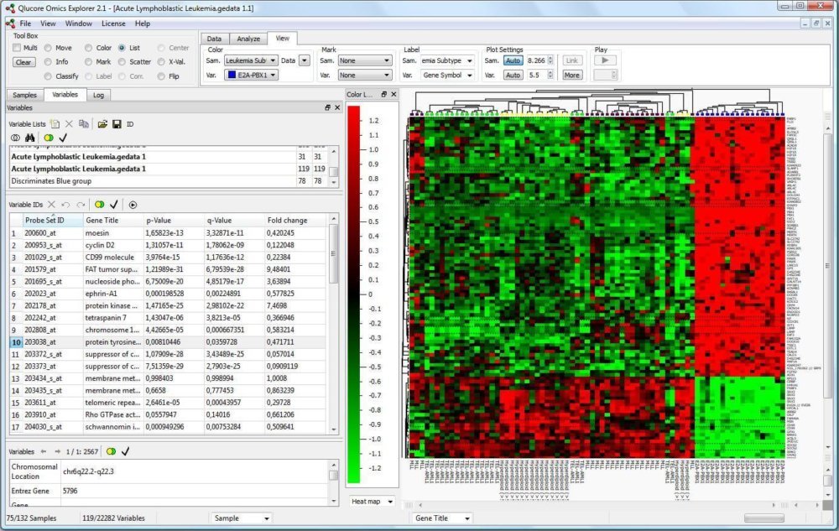This screenshot has width=839, height=531.
Task: Expand the Gene Symbol label dropdown
Action: (x=448, y=75)
